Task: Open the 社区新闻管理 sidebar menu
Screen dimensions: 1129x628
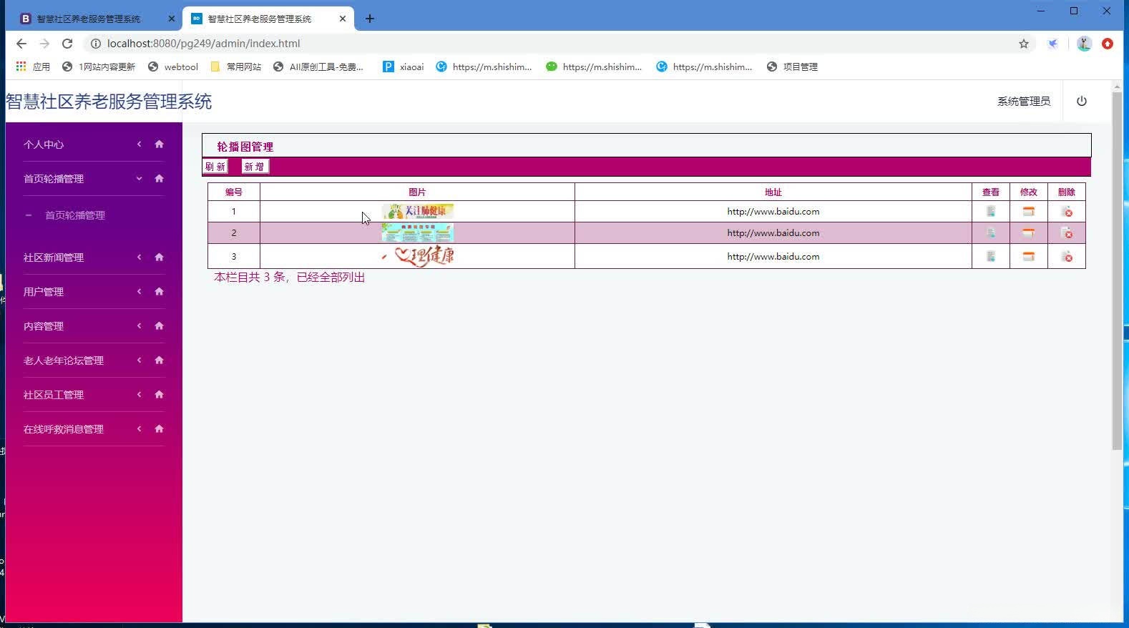Action: point(54,257)
